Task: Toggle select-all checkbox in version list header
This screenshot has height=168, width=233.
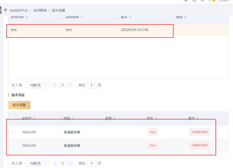Action: point(12,118)
